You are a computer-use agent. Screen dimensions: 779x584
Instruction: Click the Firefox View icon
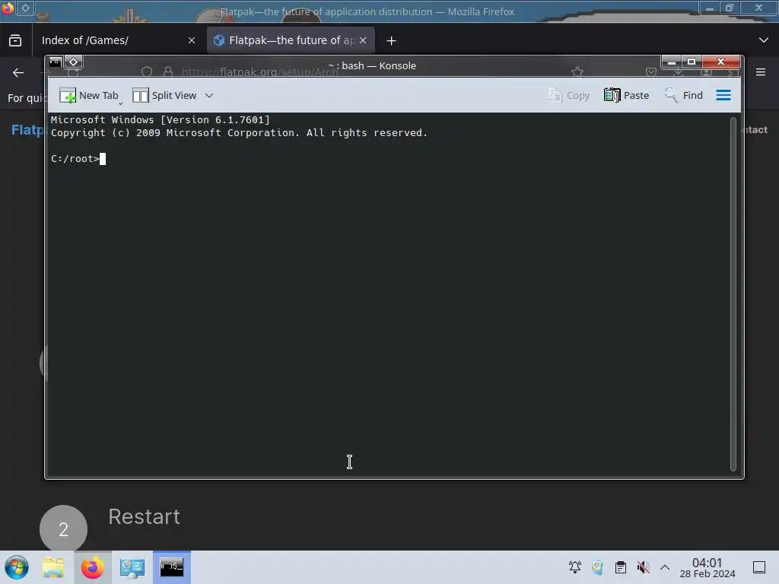coord(15,40)
